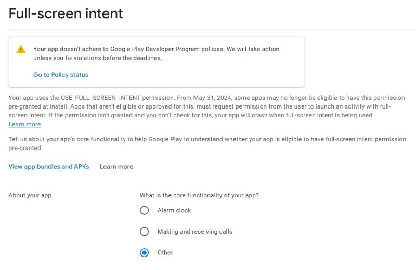This screenshot has height=270, width=416.
Task: Click the About your app section label
Action: [30, 196]
